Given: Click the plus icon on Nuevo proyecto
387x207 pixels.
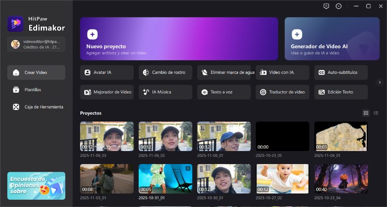Looking at the screenshot, I should 92,34.
